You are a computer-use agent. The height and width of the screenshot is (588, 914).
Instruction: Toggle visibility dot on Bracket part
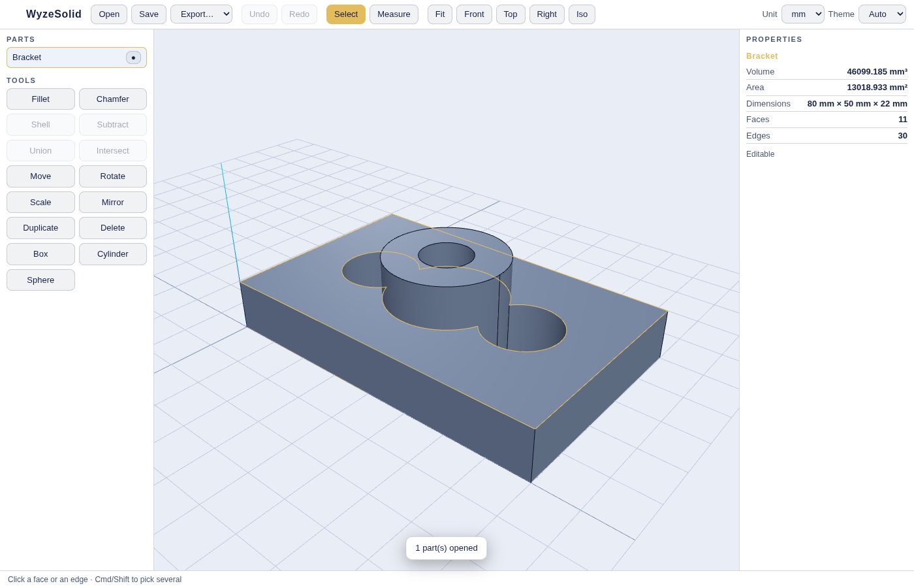pos(133,57)
